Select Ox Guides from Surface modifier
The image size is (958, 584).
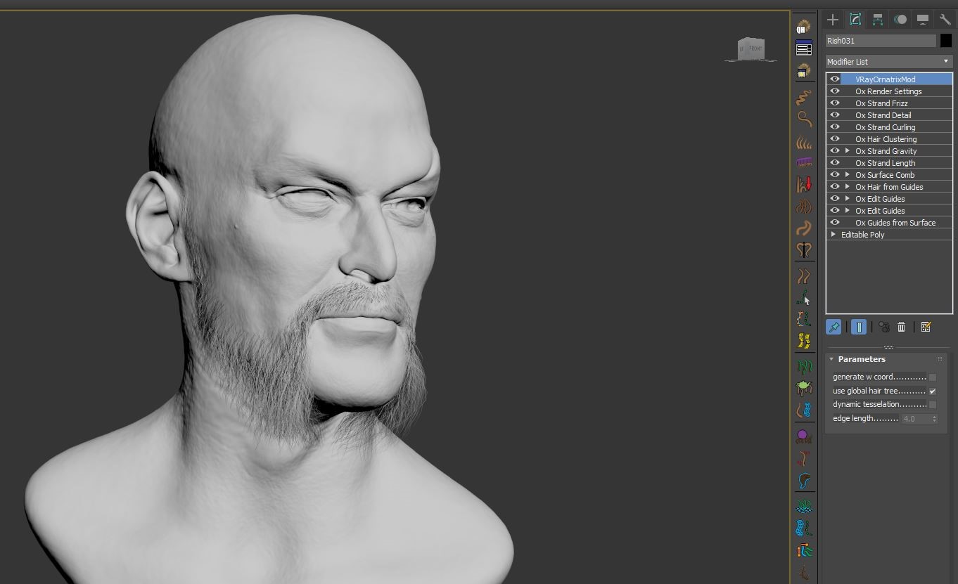click(889, 223)
